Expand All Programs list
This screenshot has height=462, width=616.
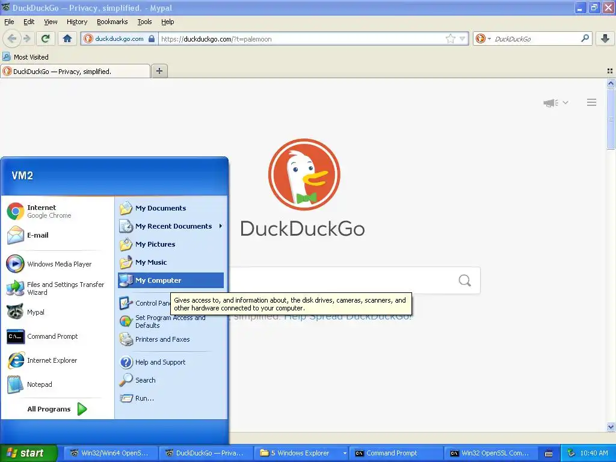click(x=57, y=409)
